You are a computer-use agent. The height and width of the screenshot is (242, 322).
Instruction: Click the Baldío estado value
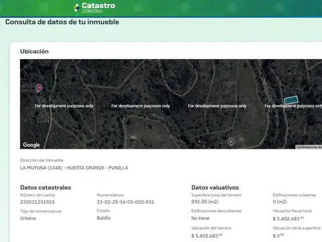pos(103,218)
